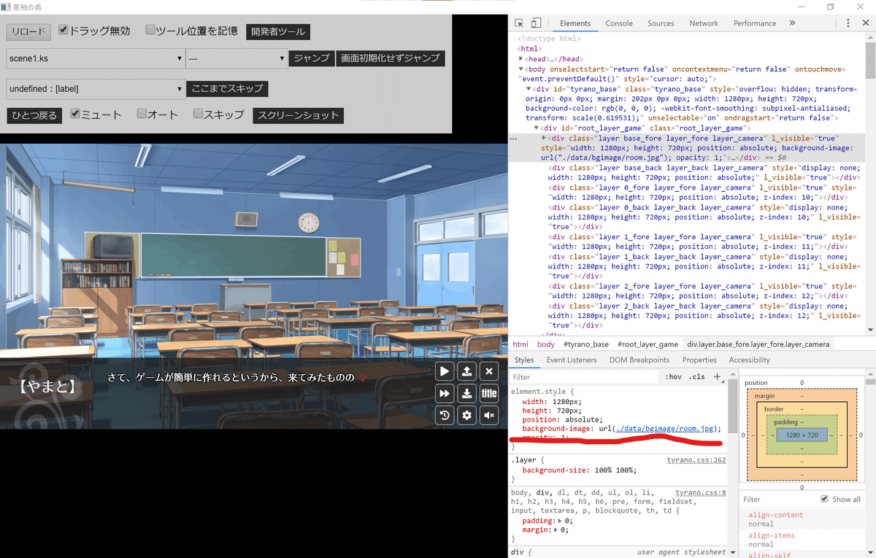Click the リロード button

[28, 32]
